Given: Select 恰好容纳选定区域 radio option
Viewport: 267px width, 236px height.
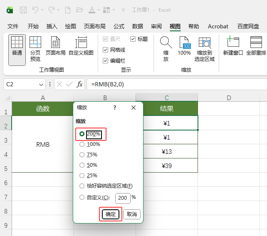Looking at the screenshot, I should 82,186.
